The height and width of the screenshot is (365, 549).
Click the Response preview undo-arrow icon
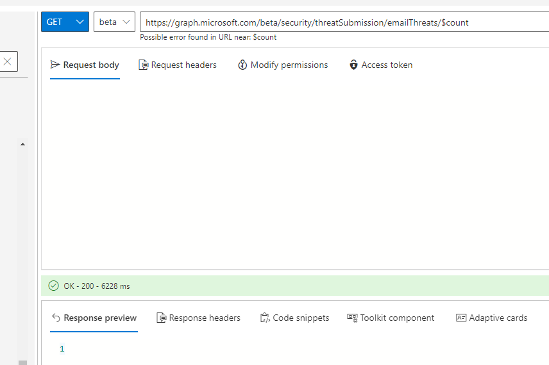point(56,318)
